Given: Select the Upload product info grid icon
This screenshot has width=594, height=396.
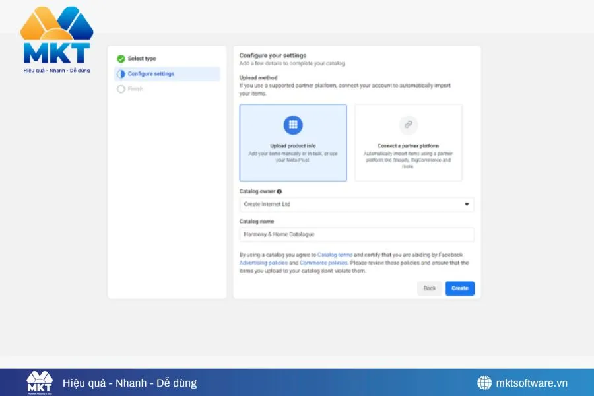Looking at the screenshot, I should [293, 125].
